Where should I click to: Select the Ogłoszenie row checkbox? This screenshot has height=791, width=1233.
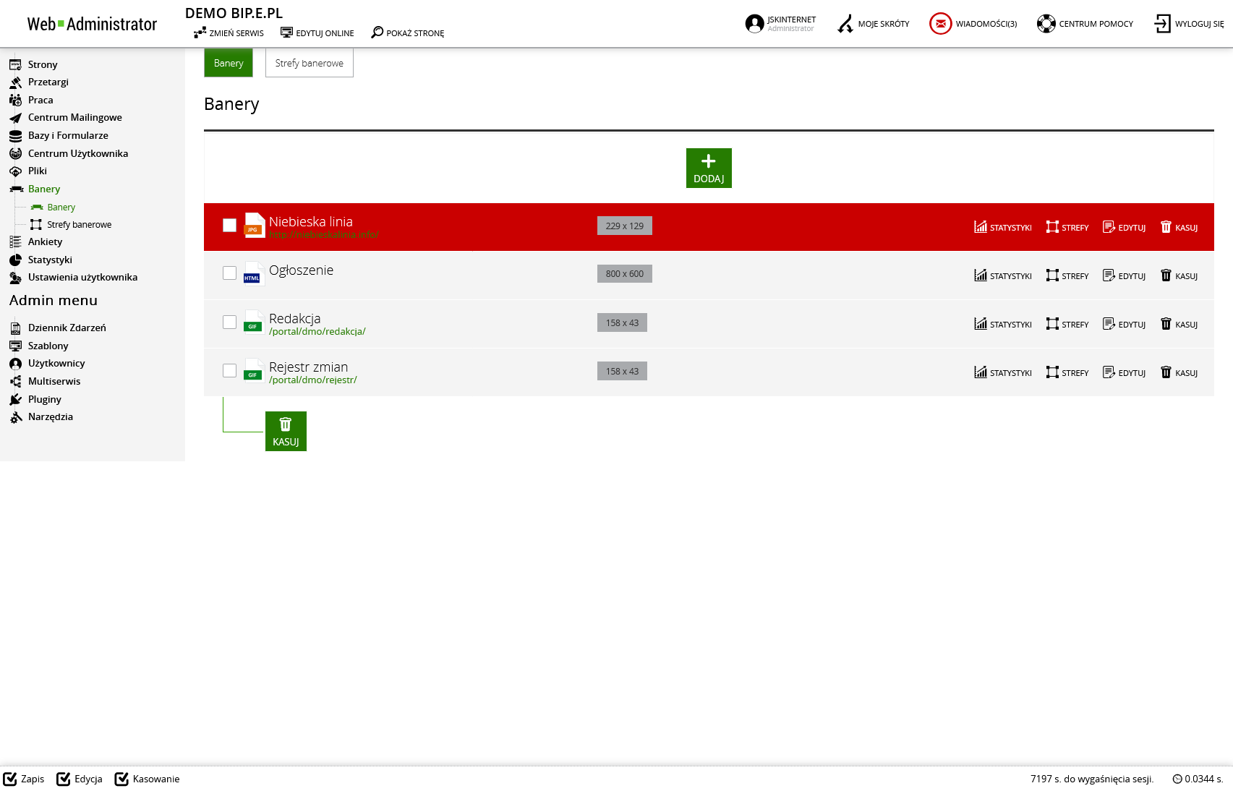point(229,273)
